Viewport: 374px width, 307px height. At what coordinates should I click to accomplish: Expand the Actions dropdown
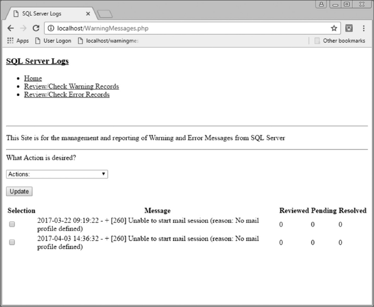[57, 174]
